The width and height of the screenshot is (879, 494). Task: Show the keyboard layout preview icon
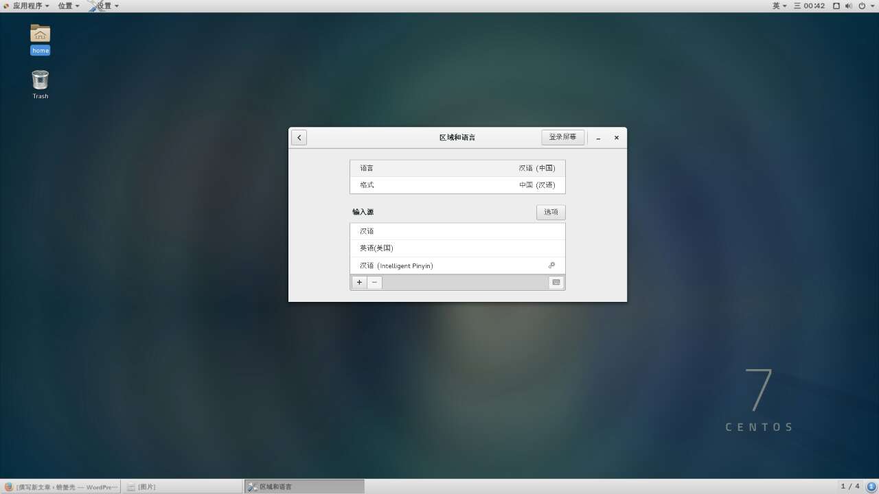(x=556, y=282)
